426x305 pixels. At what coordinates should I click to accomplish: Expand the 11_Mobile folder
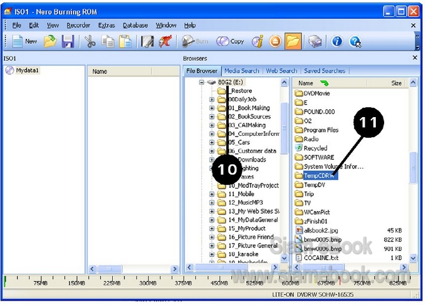[x=211, y=194]
